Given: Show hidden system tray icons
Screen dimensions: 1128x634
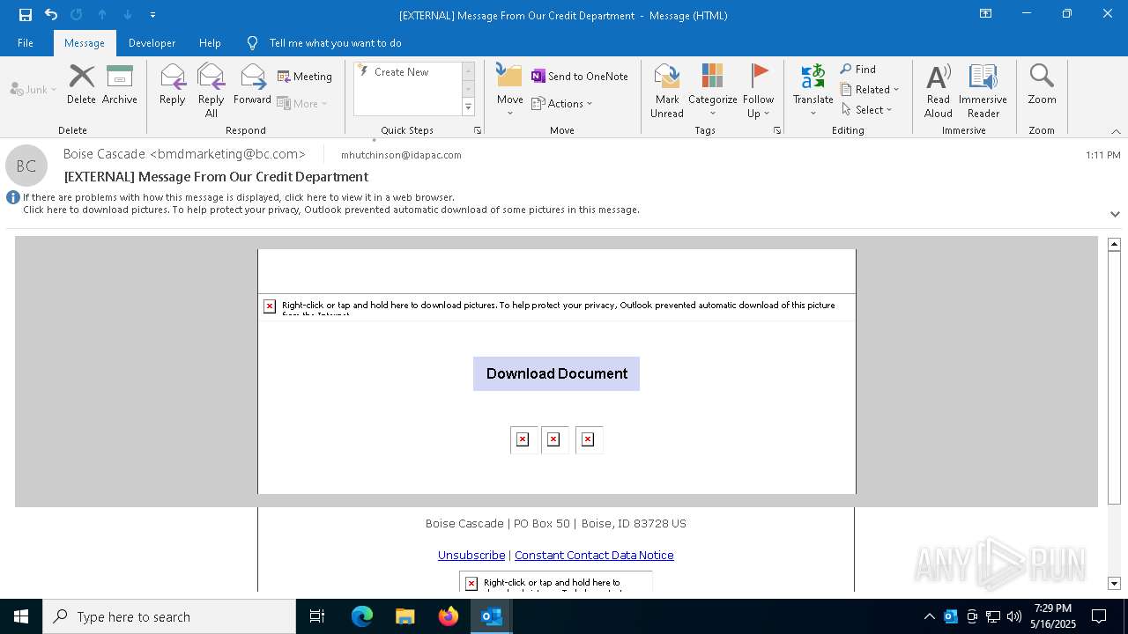Looking at the screenshot, I should coord(930,616).
